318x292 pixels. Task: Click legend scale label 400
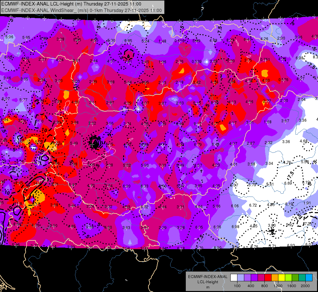pos(251,286)
